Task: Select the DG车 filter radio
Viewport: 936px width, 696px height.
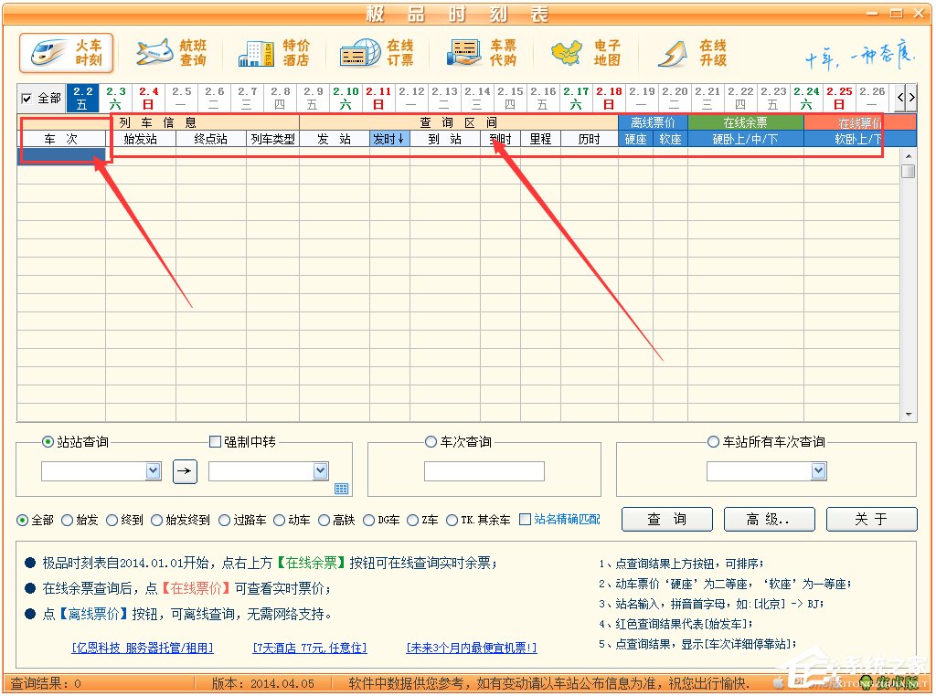Action: [369, 520]
